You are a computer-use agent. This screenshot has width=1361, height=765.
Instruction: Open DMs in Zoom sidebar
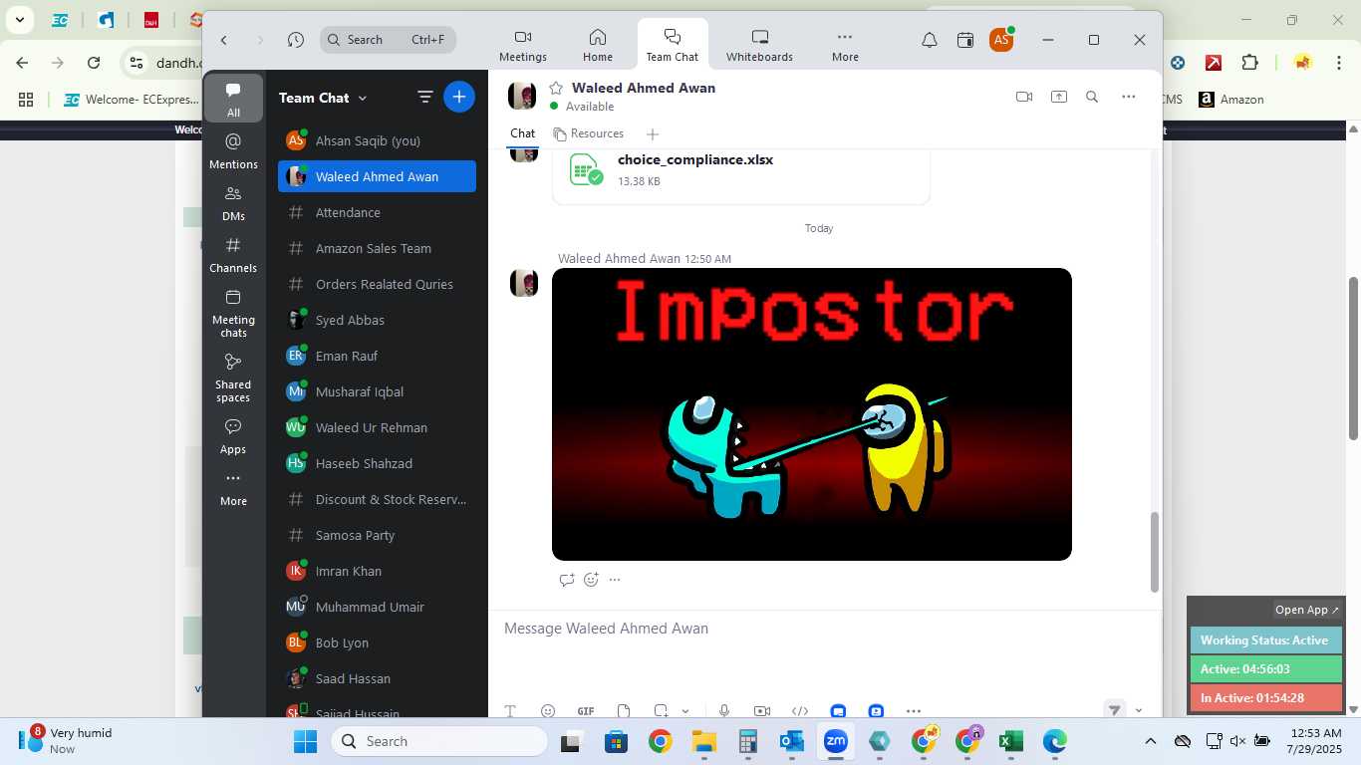click(233, 203)
